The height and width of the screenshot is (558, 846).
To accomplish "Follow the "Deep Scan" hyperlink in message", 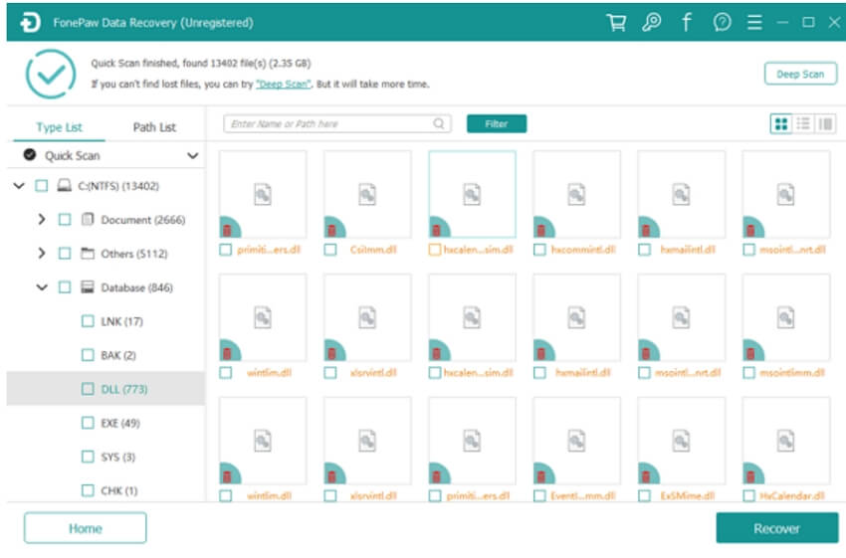I will click(284, 85).
